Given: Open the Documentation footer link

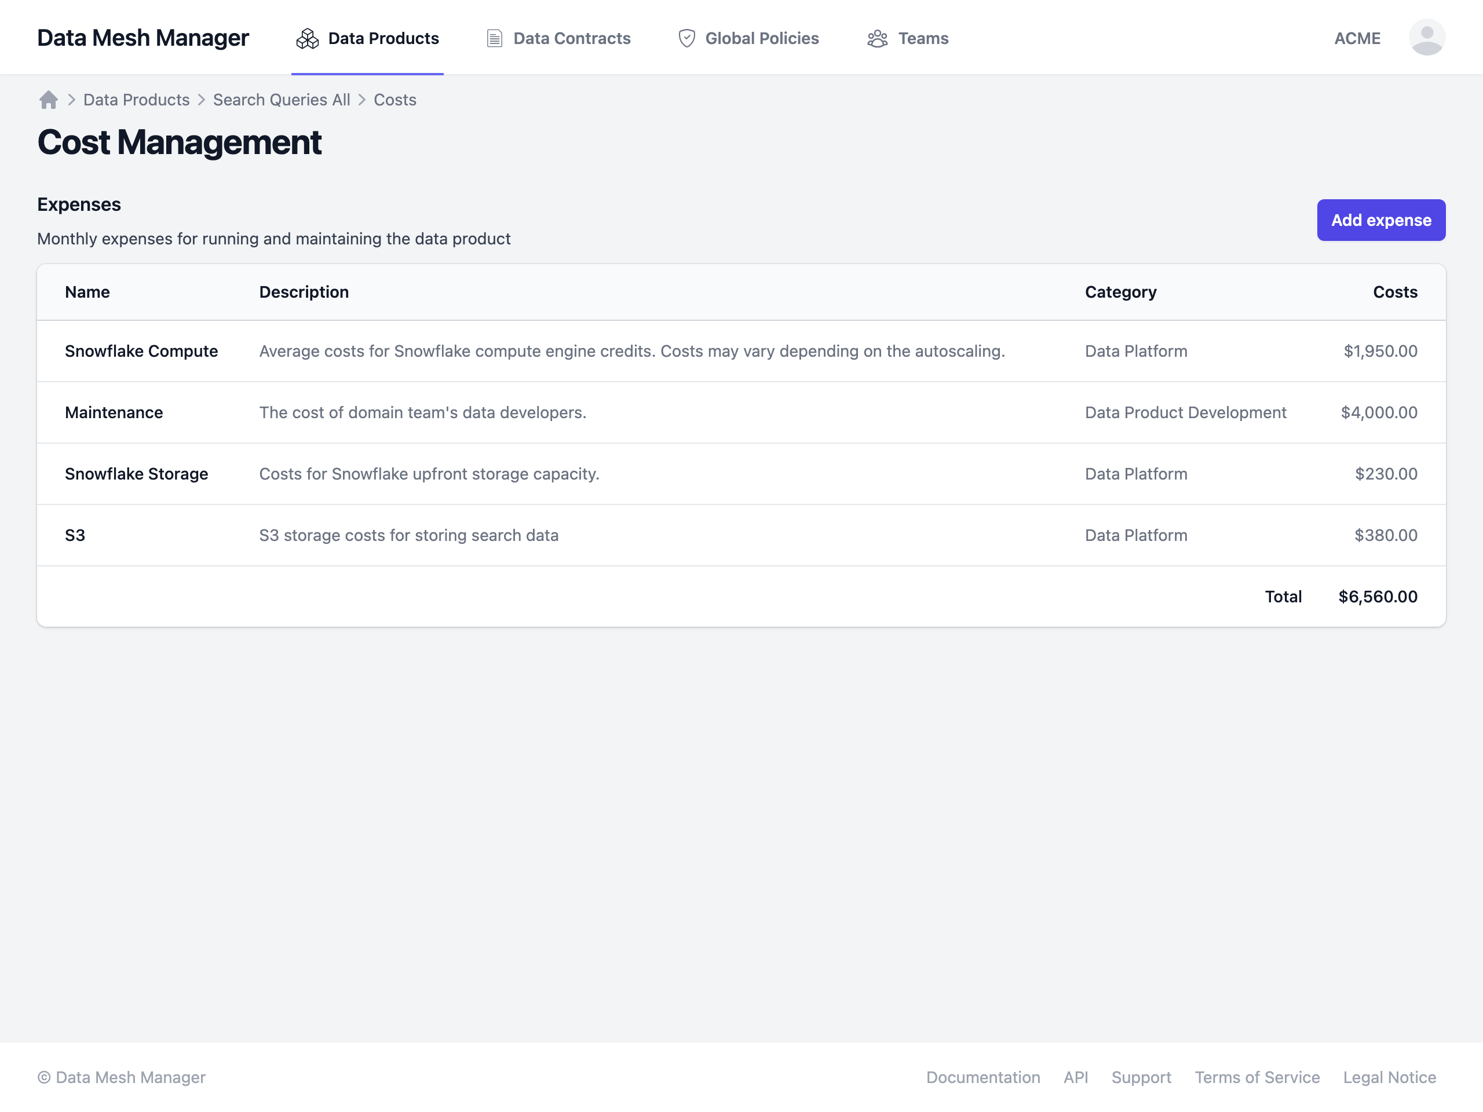Looking at the screenshot, I should [x=982, y=1077].
